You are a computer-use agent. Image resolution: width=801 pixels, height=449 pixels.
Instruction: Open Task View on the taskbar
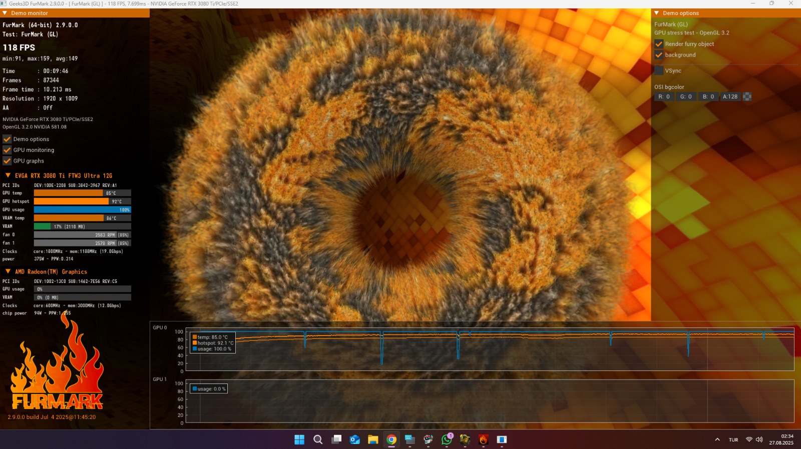(336, 439)
